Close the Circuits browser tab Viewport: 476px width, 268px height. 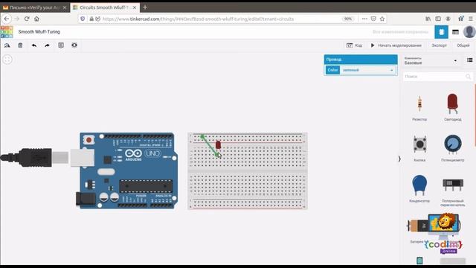pos(135,7)
